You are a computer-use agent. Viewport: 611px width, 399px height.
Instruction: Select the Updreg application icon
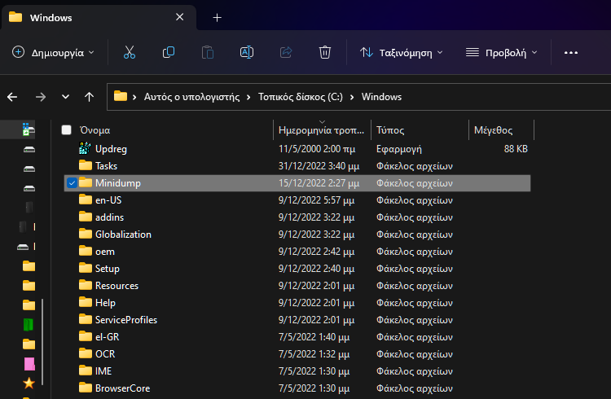(85, 148)
